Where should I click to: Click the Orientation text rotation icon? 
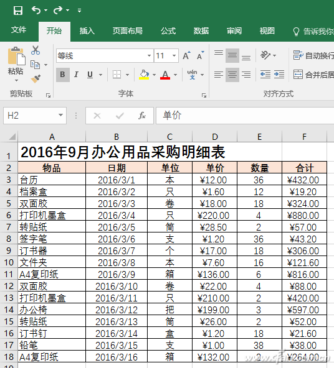click(x=265, y=55)
